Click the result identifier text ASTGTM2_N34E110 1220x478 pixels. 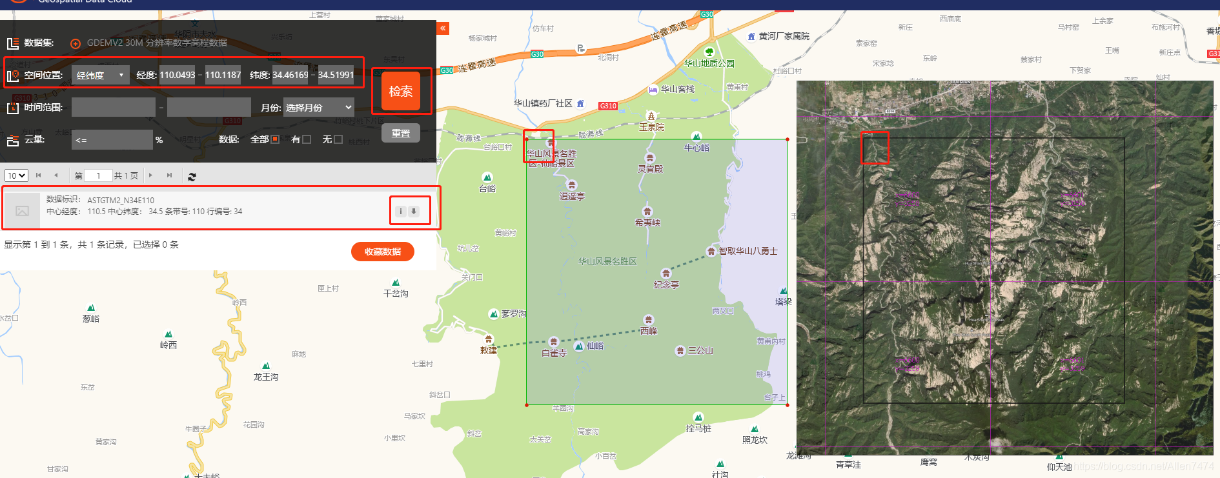tap(121, 201)
